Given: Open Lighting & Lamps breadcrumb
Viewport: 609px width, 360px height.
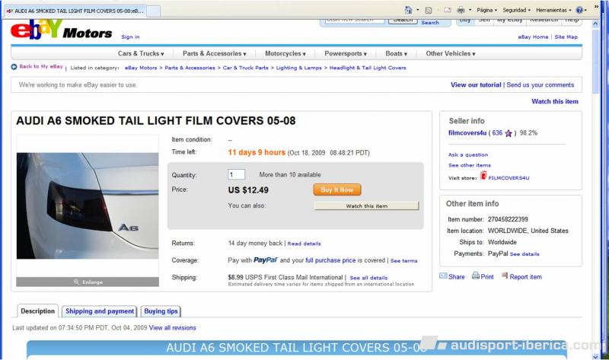Looking at the screenshot, I should tap(298, 68).
